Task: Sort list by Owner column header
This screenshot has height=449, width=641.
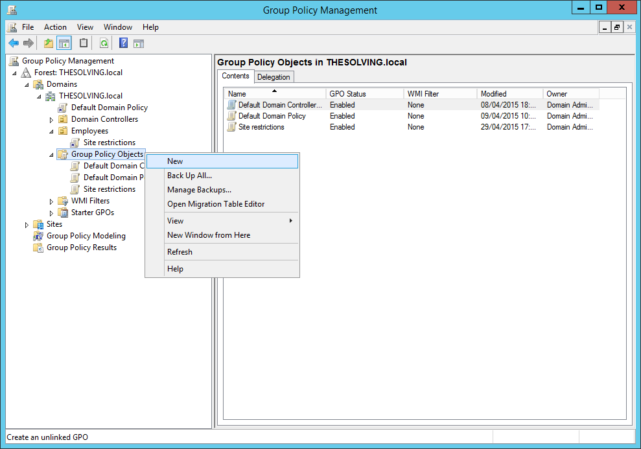Action: (x=571, y=94)
